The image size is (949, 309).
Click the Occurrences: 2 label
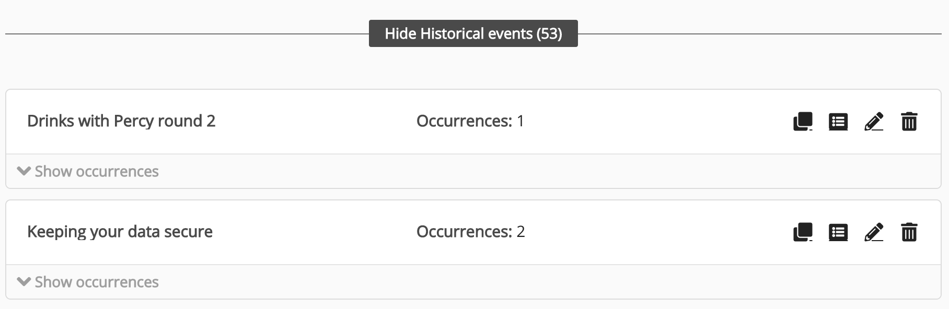point(470,232)
